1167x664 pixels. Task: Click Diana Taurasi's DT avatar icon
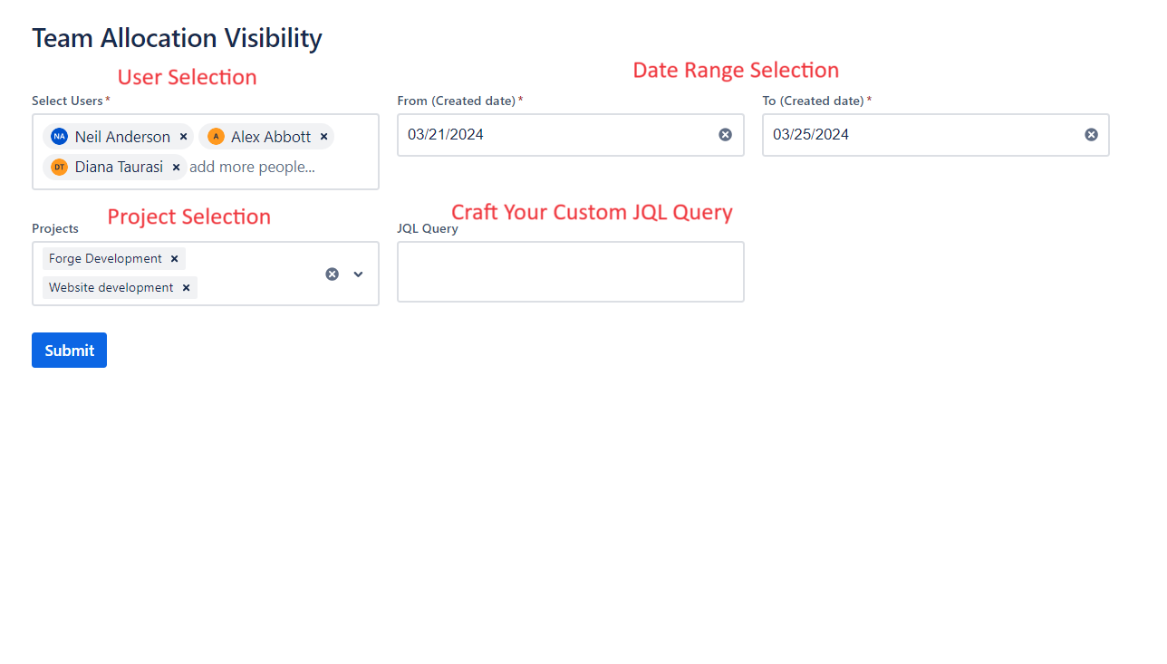(x=60, y=168)
